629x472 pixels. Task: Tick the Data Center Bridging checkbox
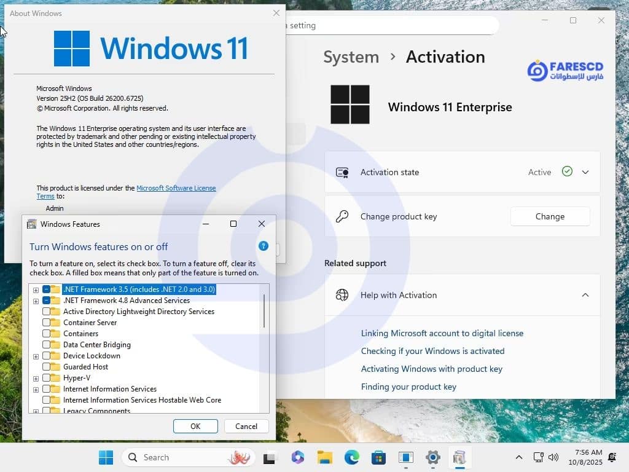point(47,345)
